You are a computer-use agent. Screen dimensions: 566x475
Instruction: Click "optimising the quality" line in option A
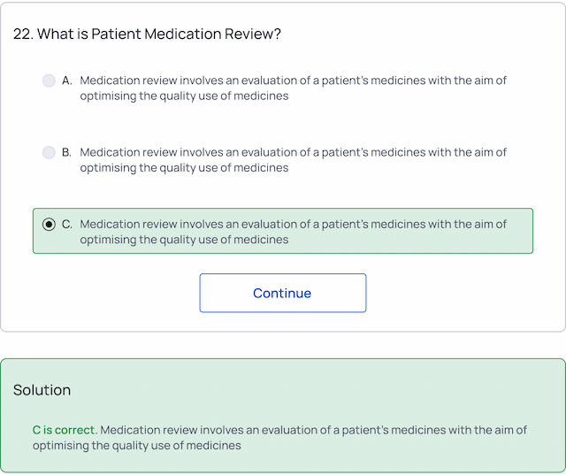click(x=184, y=96)
